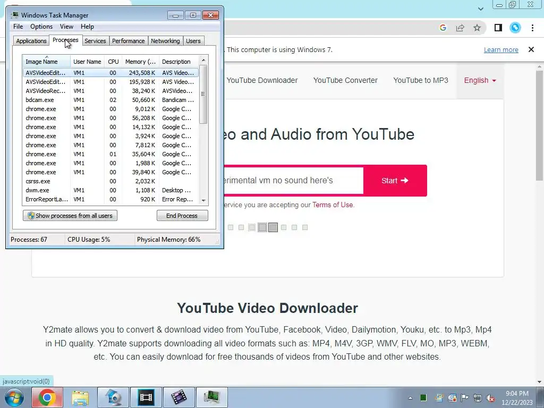
Task: Select the bdcam.exe process row
Action: [111, 100]
